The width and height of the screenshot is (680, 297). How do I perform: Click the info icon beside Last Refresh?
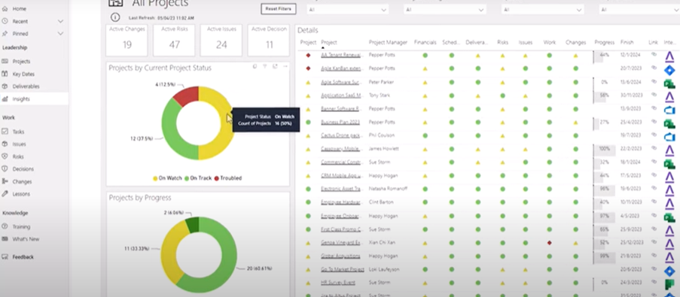click(115, 17)
